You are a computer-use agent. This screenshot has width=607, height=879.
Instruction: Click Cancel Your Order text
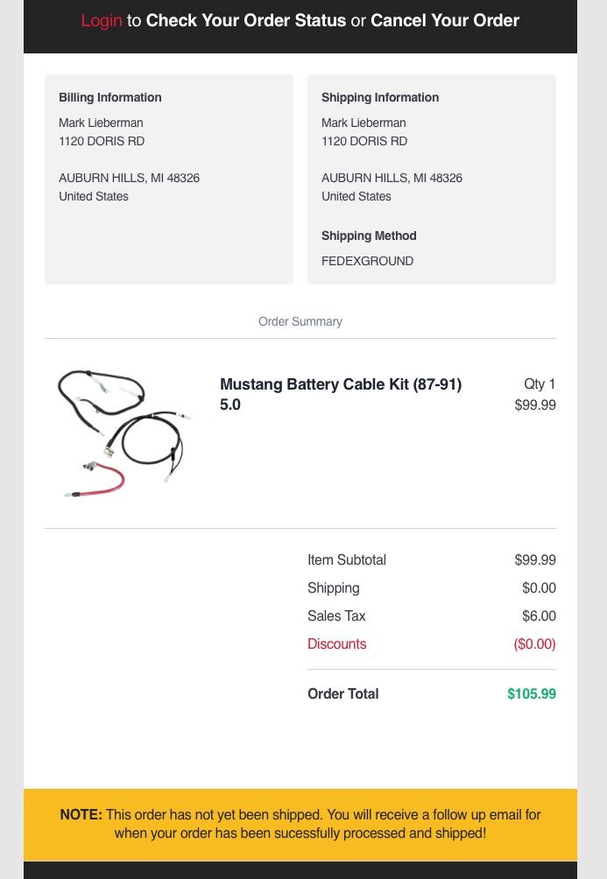(x=445, y=21)
